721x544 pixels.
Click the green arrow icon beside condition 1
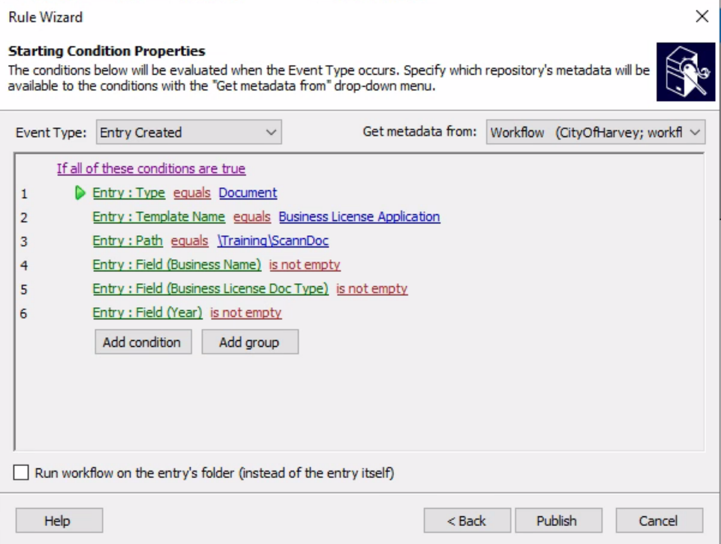pos(81,193)
